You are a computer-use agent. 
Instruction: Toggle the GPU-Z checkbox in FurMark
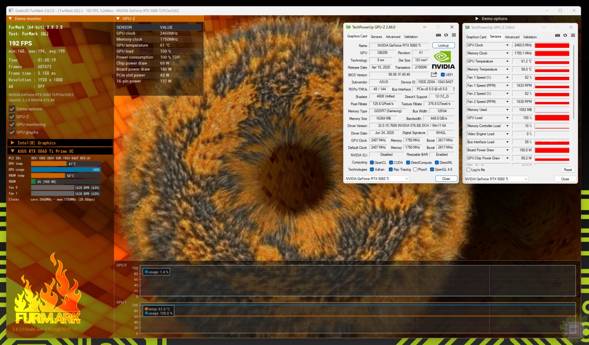click(12, 117)
